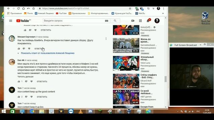This screenshot has width=214, height=120.
Task: Open the 48:33 'Жизнь во время' thumbnail
Action: coord(126,45)
